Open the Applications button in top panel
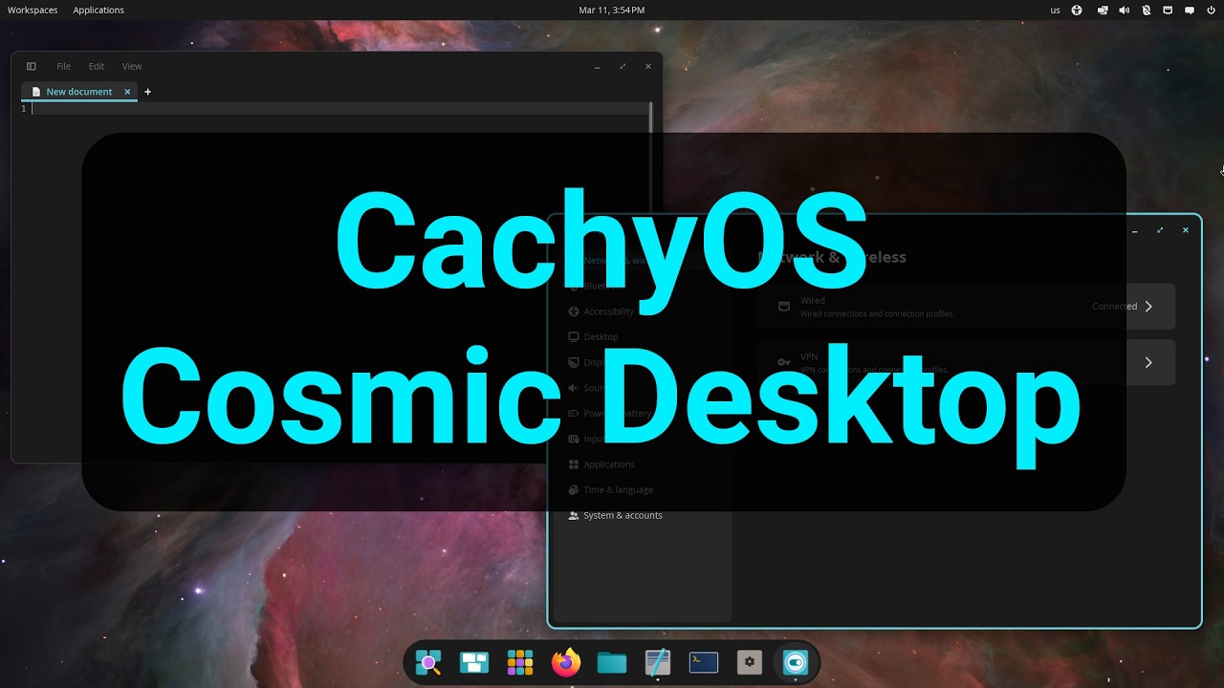The width and height of the screenshot is (1224, 688). click(98, 11)
